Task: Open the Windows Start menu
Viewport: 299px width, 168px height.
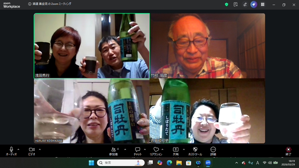Action: (x=92, y=163)
